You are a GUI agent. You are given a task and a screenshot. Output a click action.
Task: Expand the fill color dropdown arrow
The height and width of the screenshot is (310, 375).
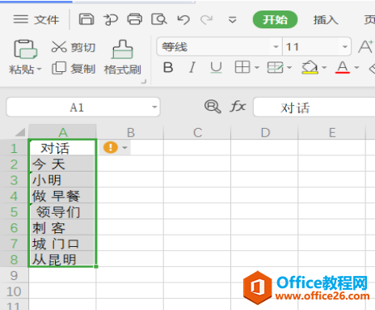pos(324,67)
